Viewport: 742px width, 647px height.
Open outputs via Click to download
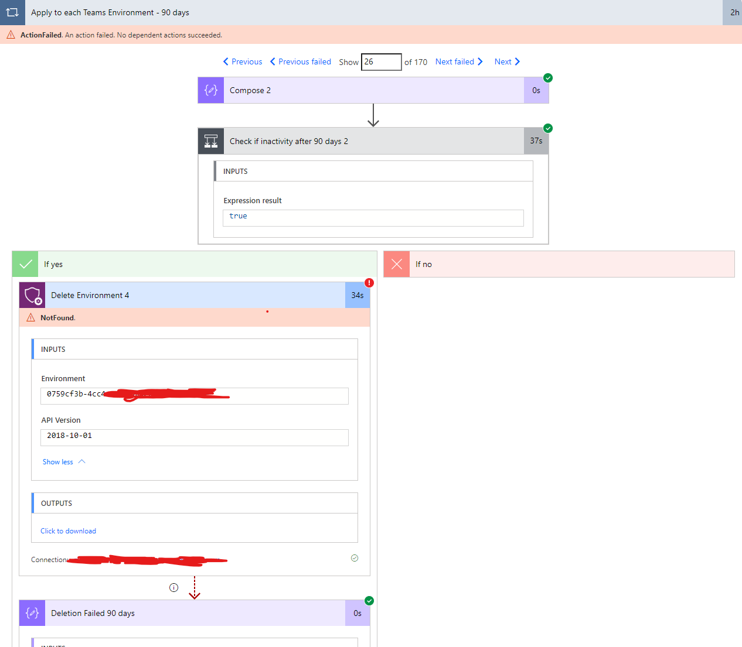(x=68, y=530)
